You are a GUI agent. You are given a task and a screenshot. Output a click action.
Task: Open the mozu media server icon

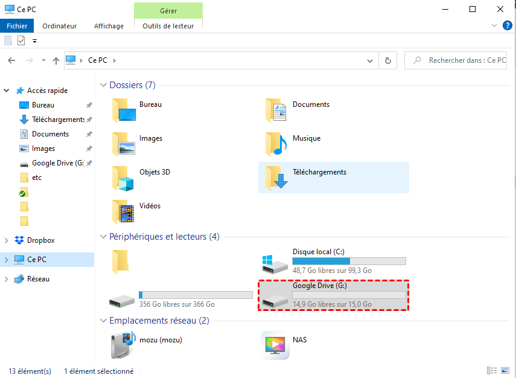pyautogui.click(x=123, y=345)
